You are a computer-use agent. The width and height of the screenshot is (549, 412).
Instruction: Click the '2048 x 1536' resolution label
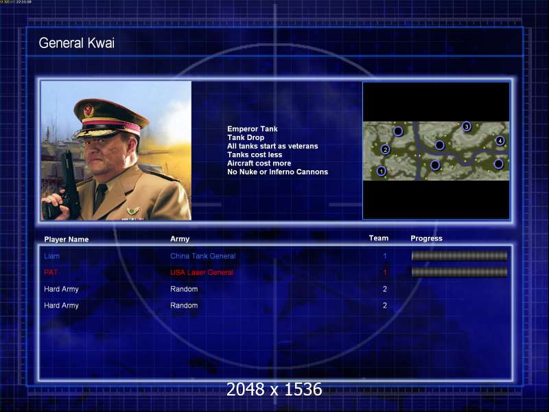tap(274, 389)
